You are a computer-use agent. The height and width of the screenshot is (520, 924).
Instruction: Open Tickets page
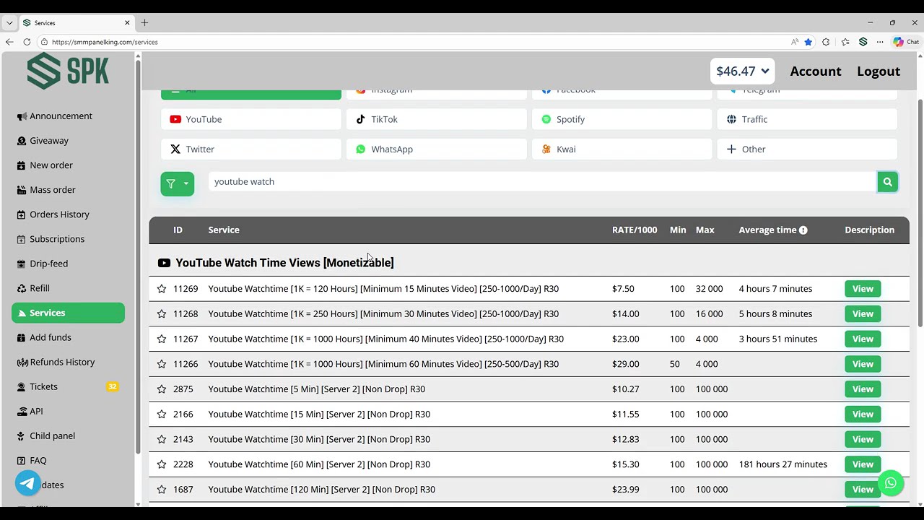(68, 386)
